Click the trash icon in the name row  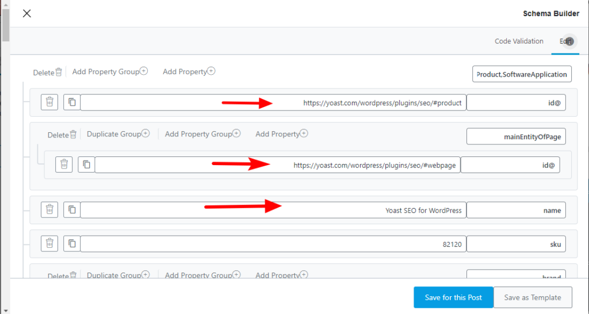pos(50,210)
